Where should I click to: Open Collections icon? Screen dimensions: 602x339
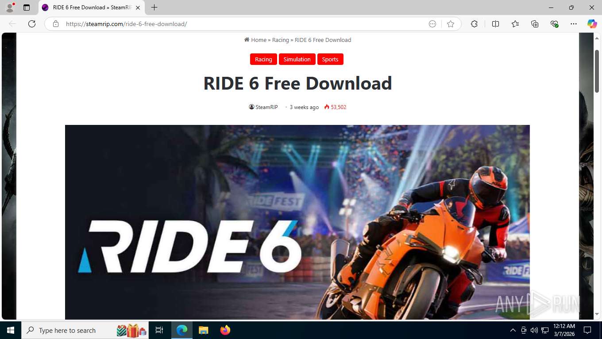click(x=535, y=24)
